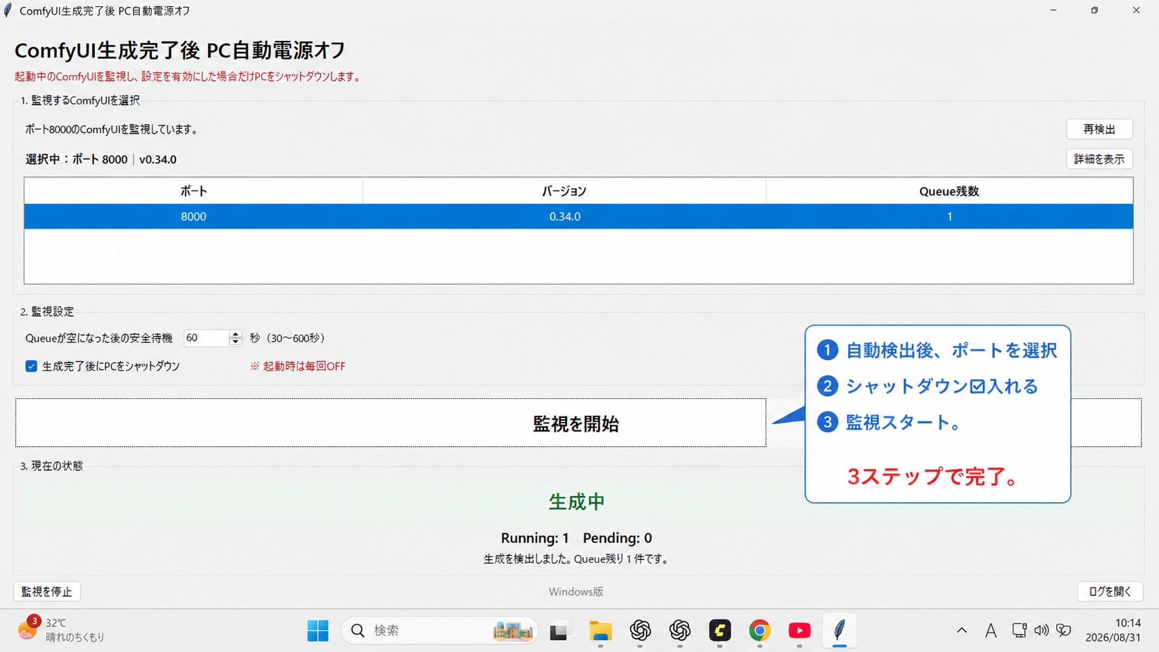Open the weather widget showing 32°C
Viewport: 1159px width, 652px height.
tap(61, 630)
